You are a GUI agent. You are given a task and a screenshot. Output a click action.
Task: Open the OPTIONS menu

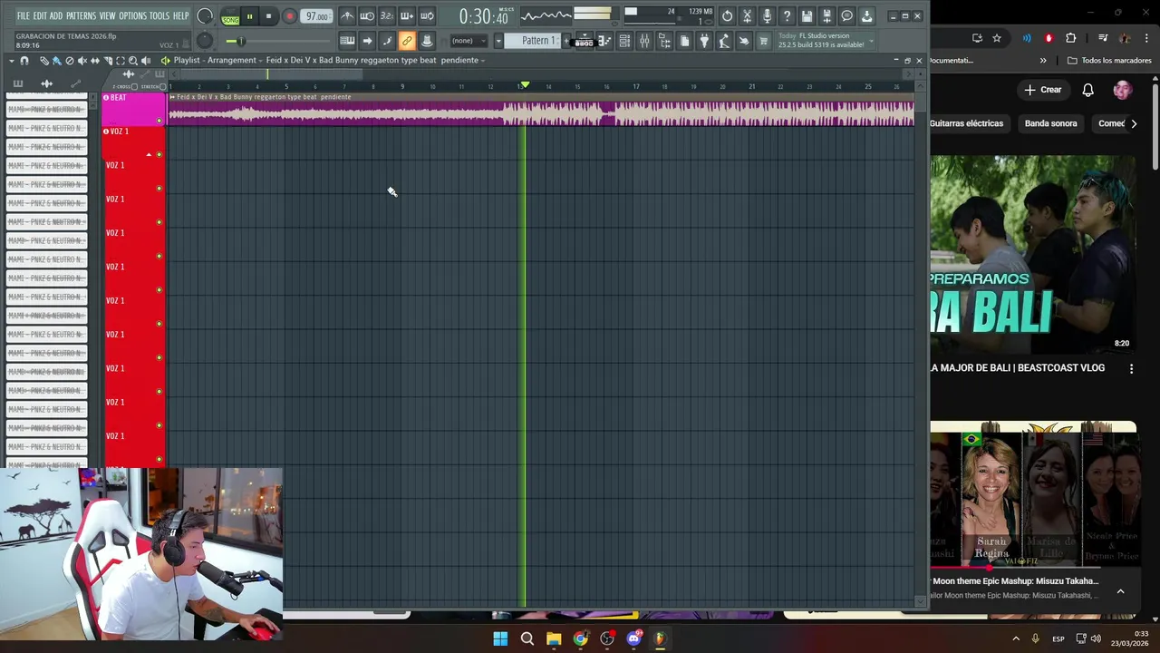click(x=132, y=16)
